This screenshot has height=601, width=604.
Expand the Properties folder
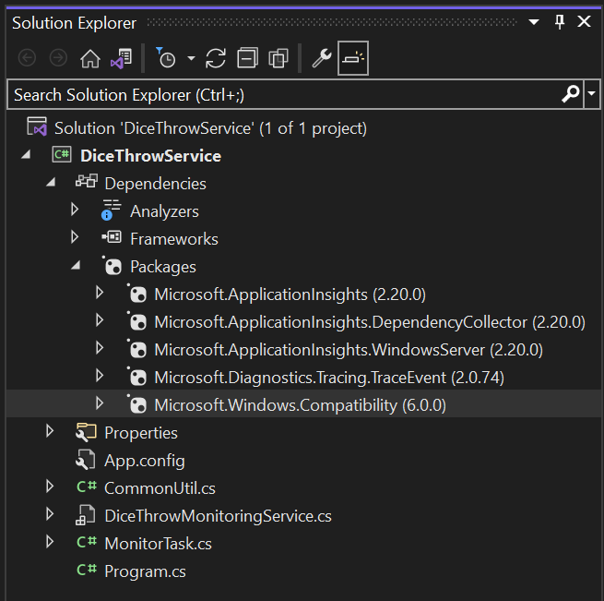pyautogui.click(x=50, y=431)
